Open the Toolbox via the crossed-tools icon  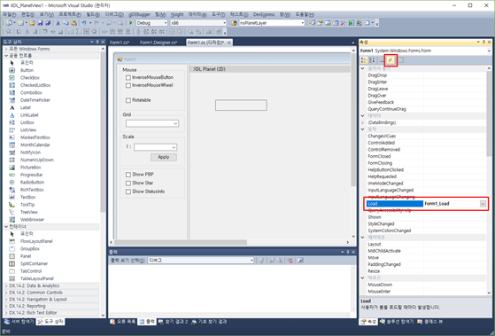(x=344, y=23)
